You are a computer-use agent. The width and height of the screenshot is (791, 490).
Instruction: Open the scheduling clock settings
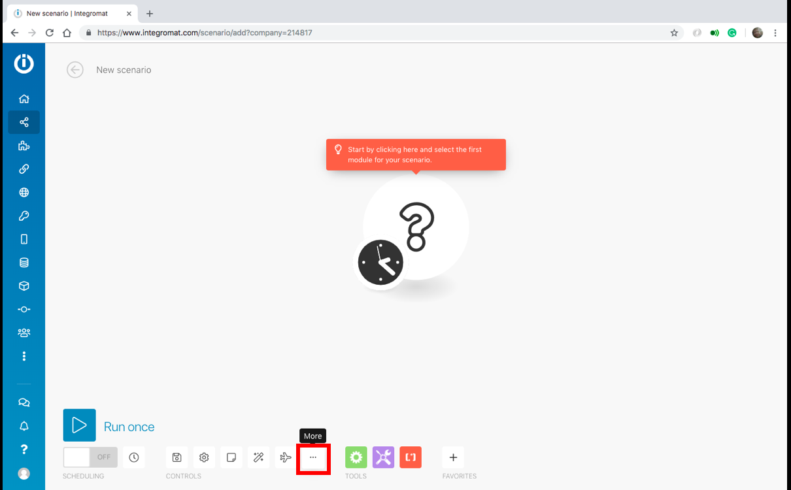coord(134,457)
